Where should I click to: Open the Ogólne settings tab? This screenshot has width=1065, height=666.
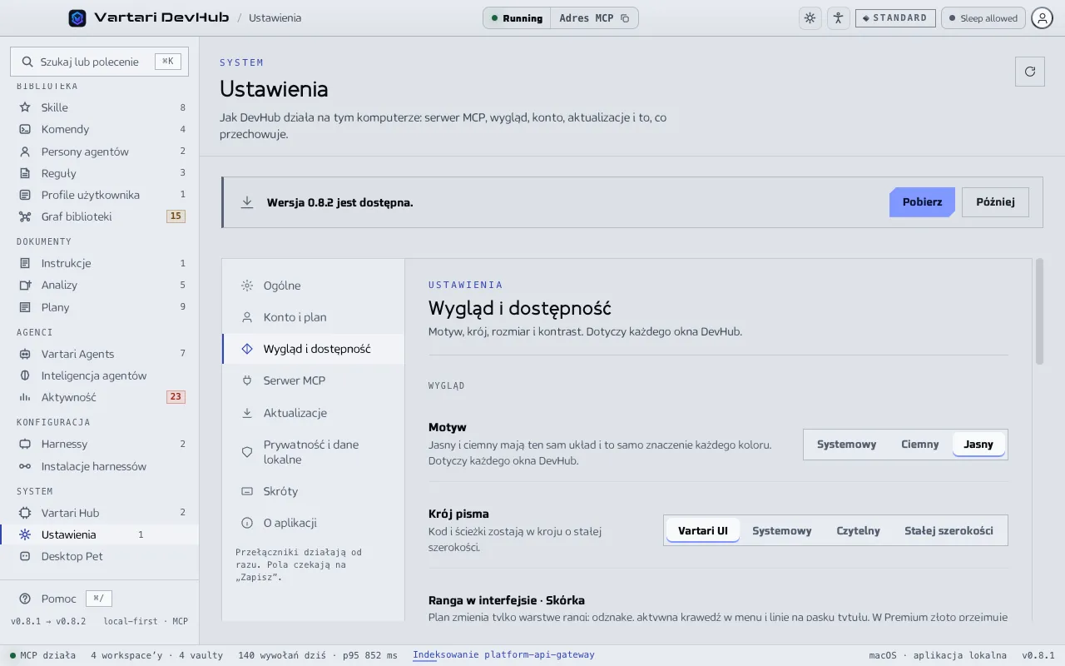click(x=314, y=286)
